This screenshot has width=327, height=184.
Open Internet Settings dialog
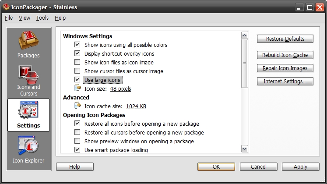[285, 81]
